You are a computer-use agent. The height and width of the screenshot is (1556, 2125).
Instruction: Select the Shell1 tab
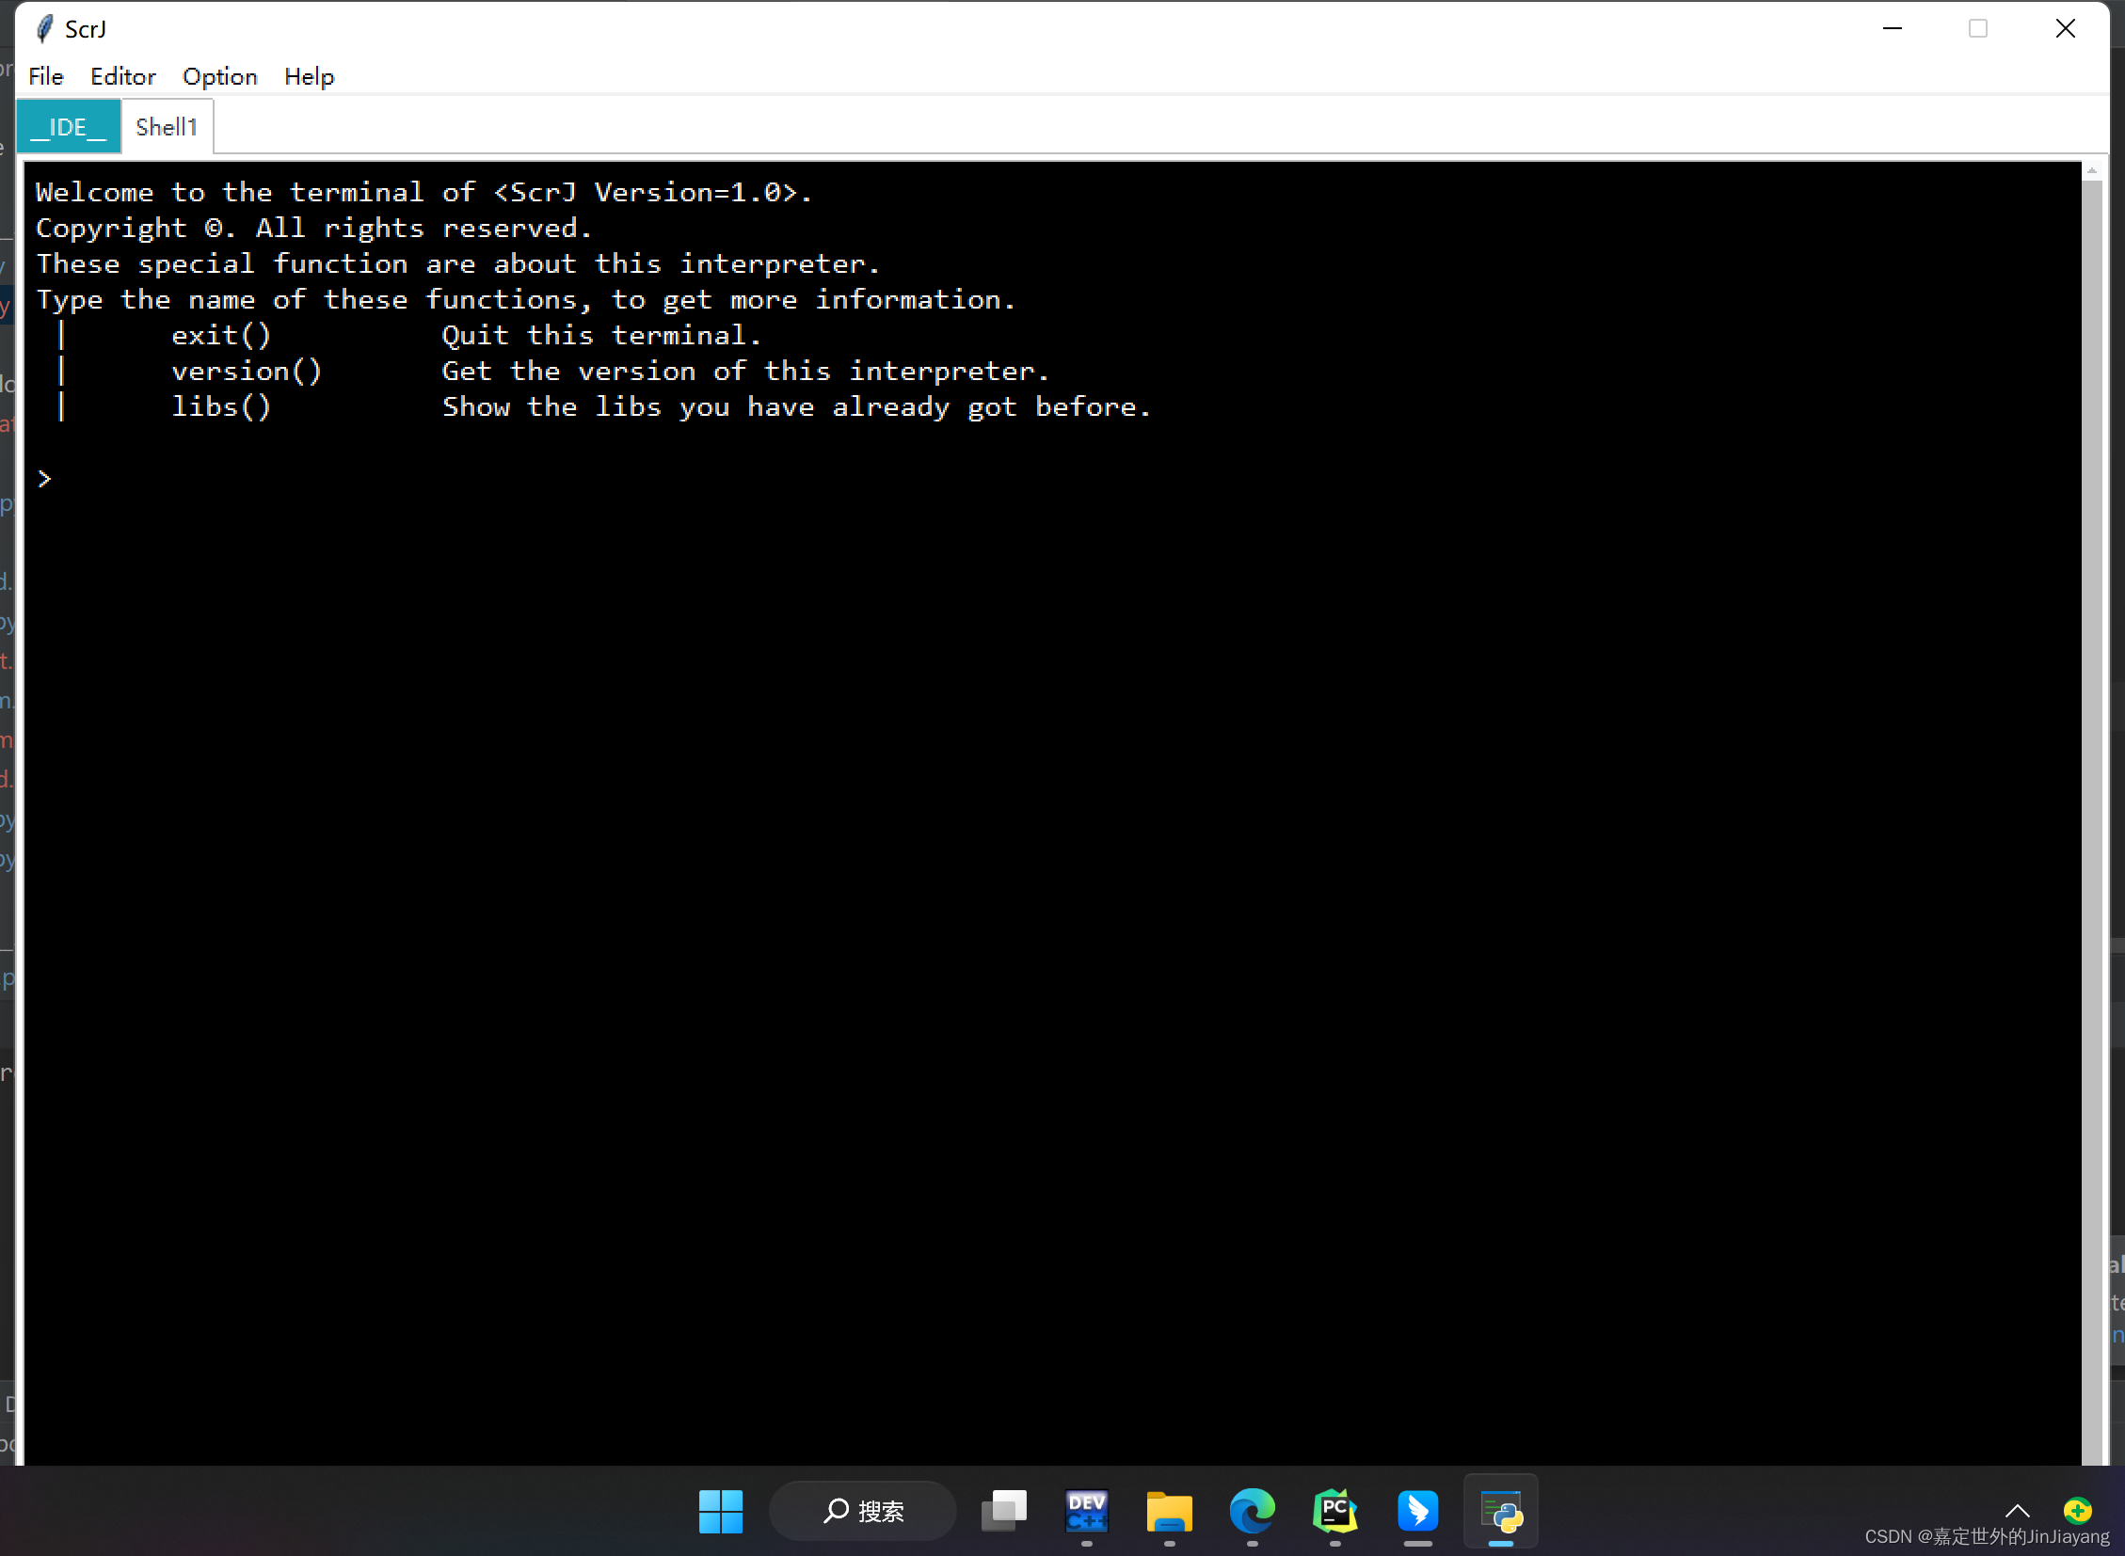167,127
